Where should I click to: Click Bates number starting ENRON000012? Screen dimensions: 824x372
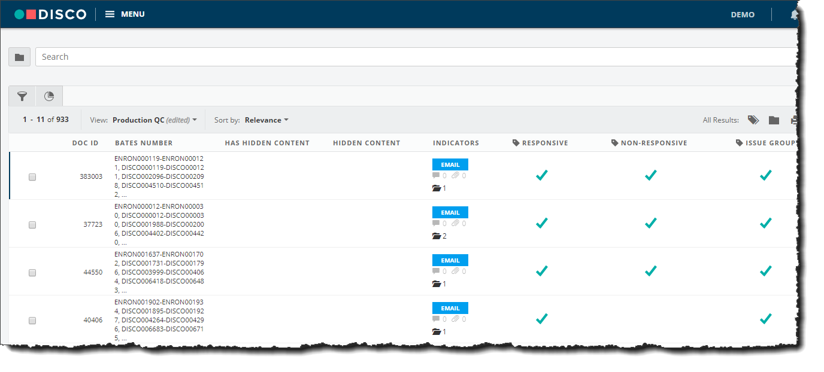159,224
